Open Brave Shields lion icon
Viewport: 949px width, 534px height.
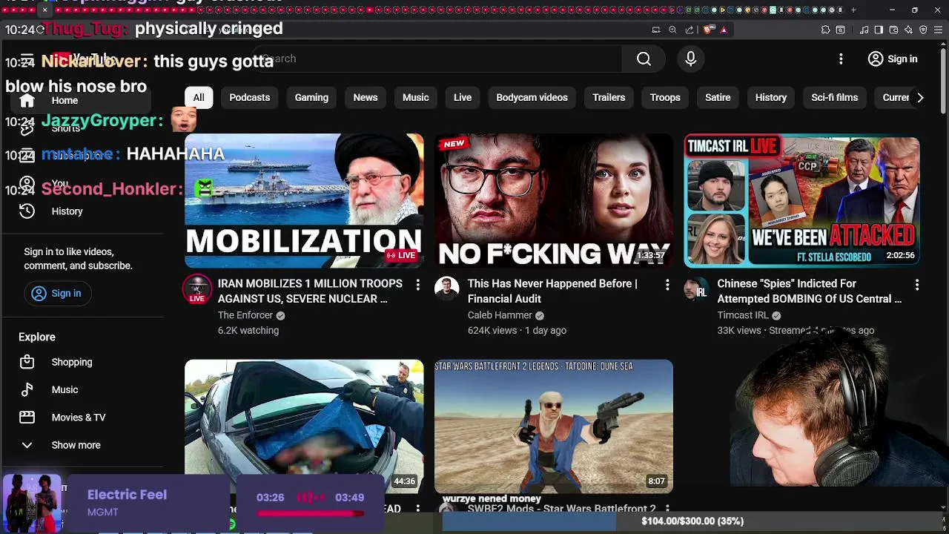[708, 30]
